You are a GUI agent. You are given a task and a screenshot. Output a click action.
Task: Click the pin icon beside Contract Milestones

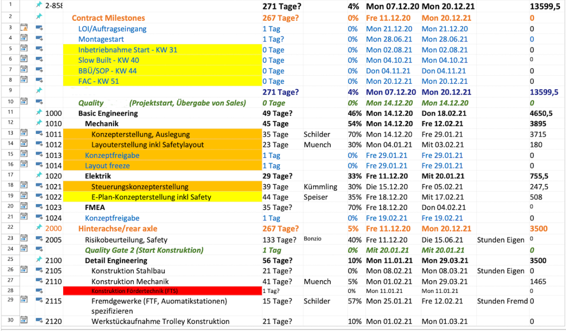click(40, 17)
